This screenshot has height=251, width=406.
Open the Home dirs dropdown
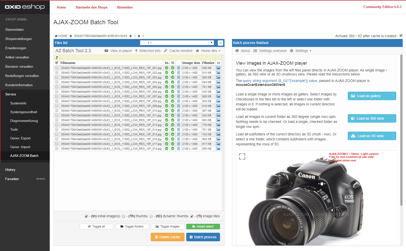click(208, 51)
